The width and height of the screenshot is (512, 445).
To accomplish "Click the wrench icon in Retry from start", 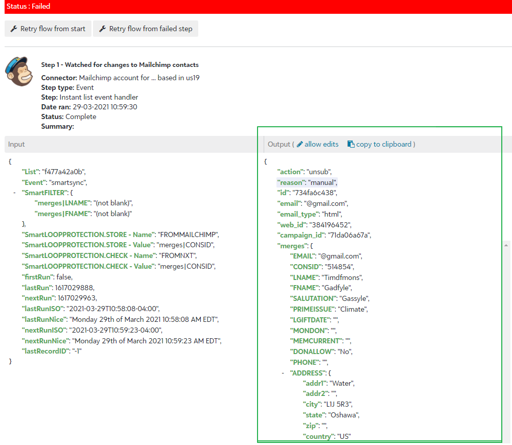I will pos(14,29).
